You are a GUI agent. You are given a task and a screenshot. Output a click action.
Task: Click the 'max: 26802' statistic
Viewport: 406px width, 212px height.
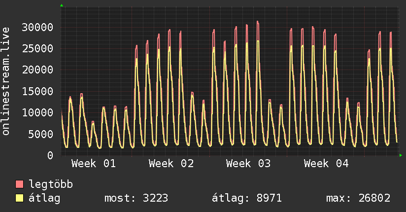click(x=358, y=198)
